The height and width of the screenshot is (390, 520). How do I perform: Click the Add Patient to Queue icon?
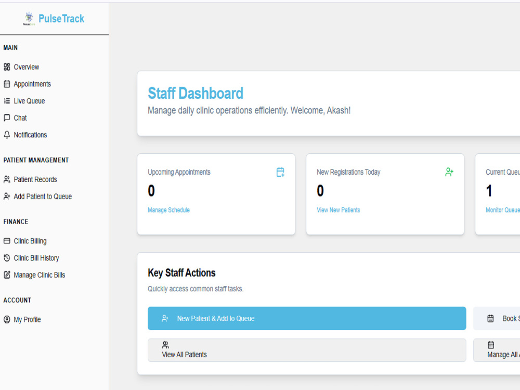click(x=7, y=197)
